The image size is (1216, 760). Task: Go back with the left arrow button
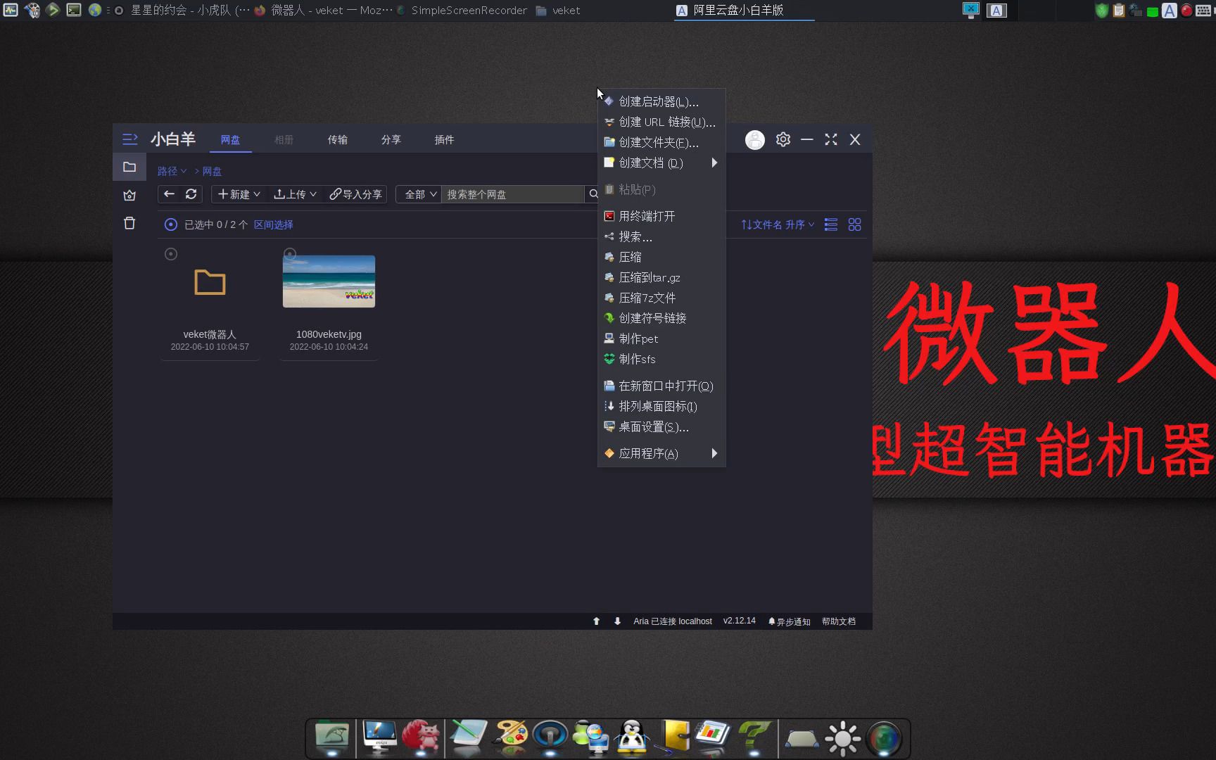coord(169,194)
